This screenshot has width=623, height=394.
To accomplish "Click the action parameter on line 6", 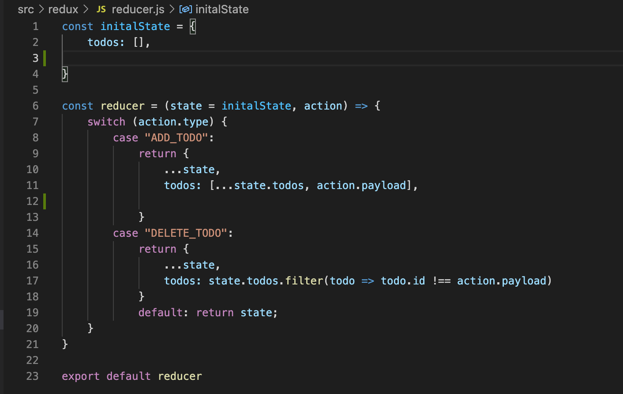I will 323,106.
